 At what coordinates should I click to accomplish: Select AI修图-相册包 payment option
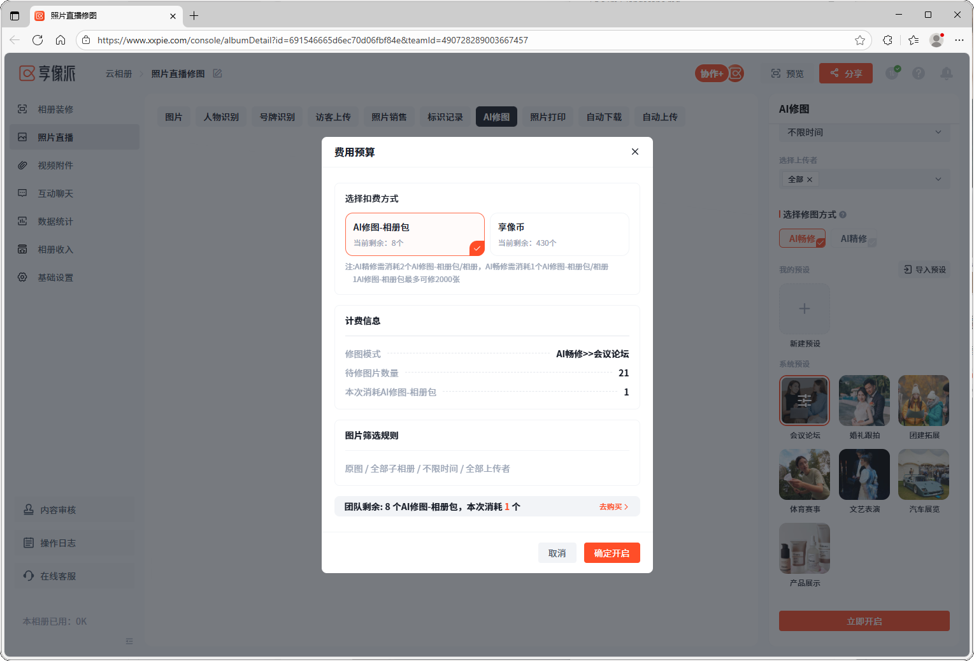[415, 234]
